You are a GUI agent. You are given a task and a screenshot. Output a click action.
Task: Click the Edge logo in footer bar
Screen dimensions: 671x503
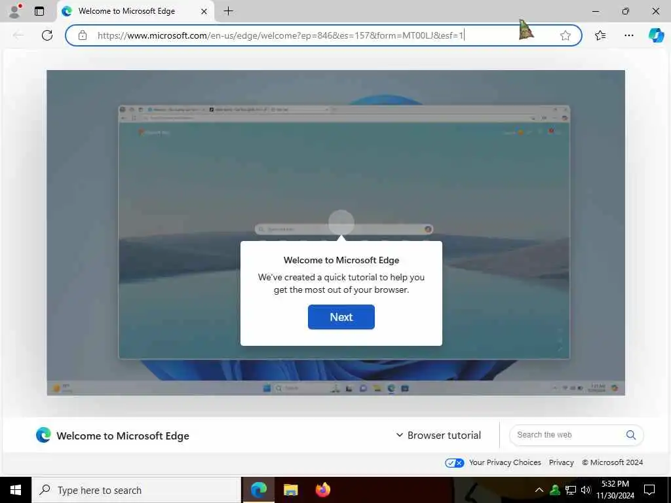tap(43, 435)
